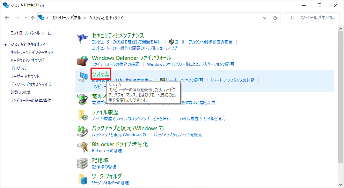Click BitLocker の管理 link
The height and width of the screenshot is (188, 344).
(107, 151)
